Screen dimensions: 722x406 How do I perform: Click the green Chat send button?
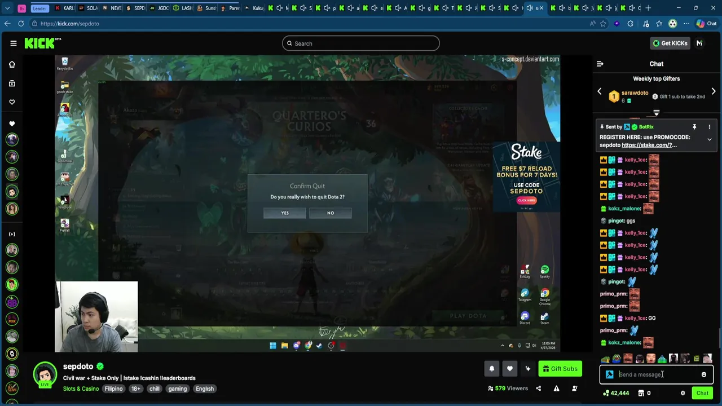pyautogui.click(x=702, y=393)
